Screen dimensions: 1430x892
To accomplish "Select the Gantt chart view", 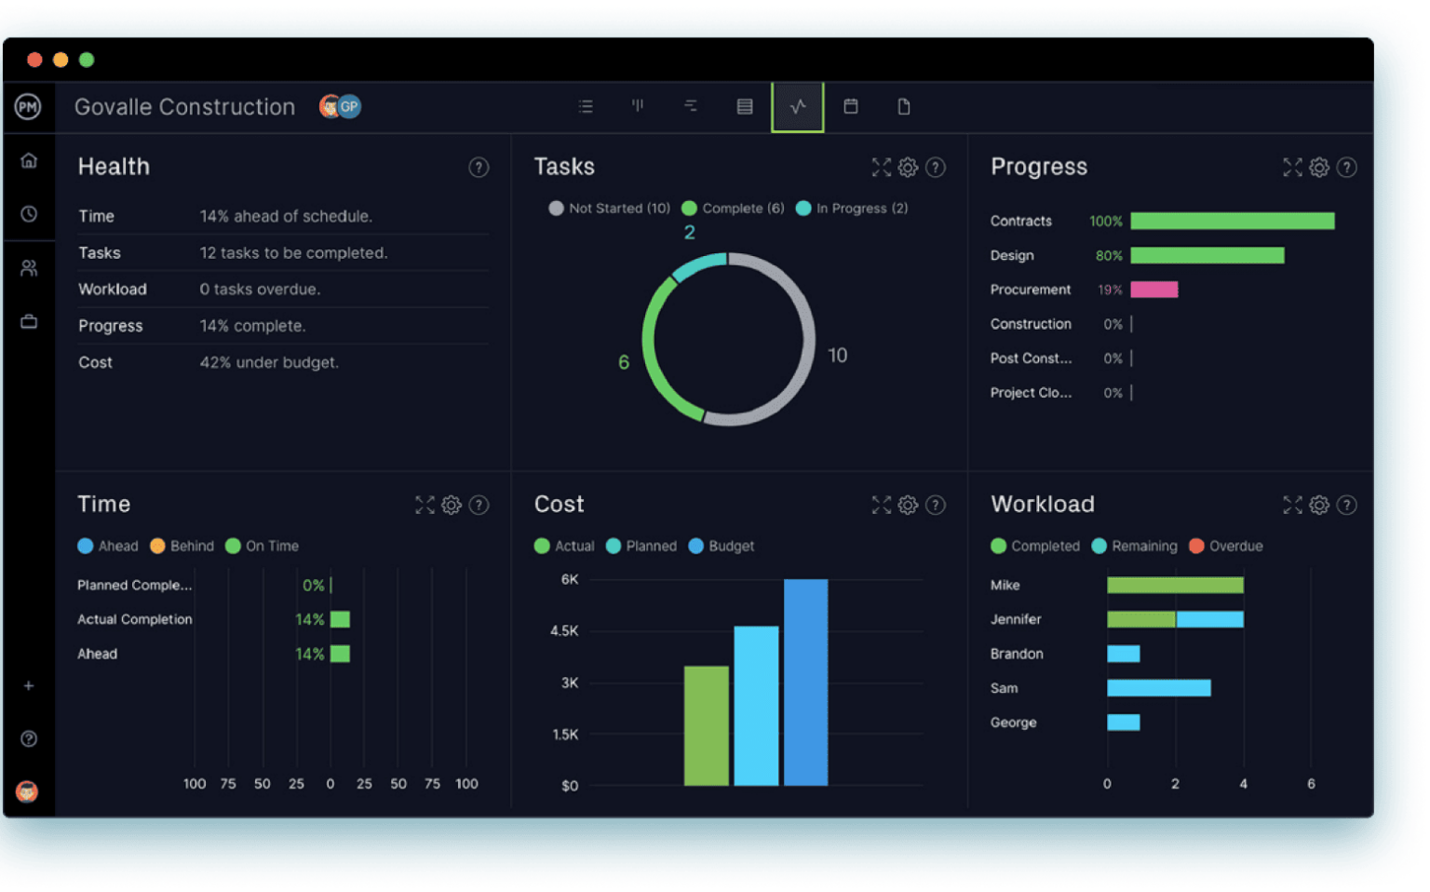I will coord(691,106).
